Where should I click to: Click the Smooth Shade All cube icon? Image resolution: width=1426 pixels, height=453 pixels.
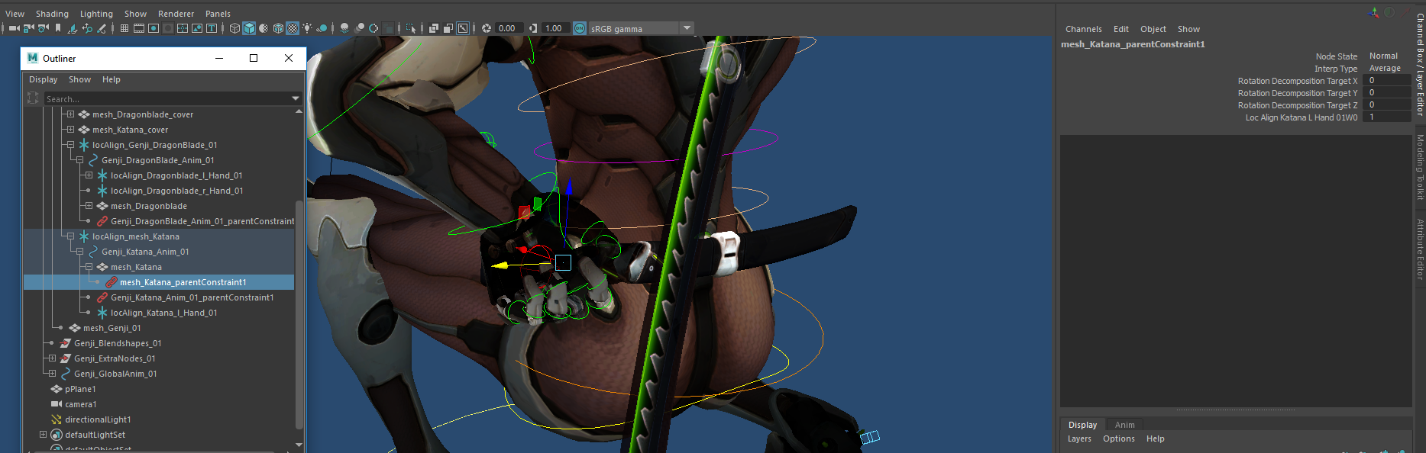(249, 28)
